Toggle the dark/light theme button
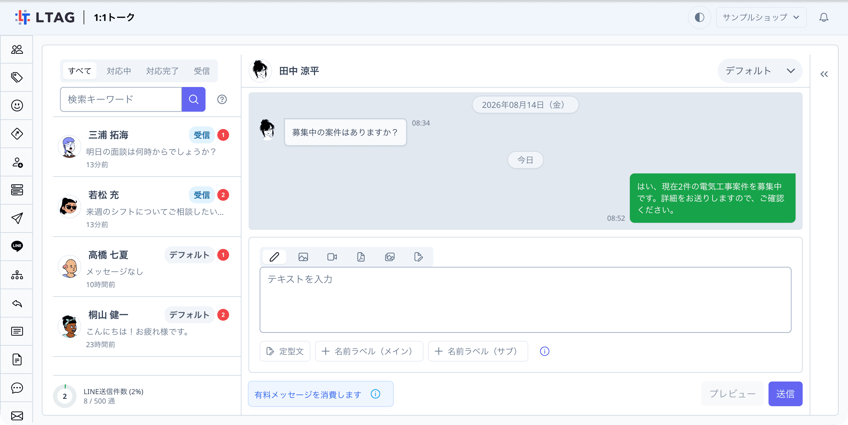The image size is (848, 425). click(x=699, y=17)
